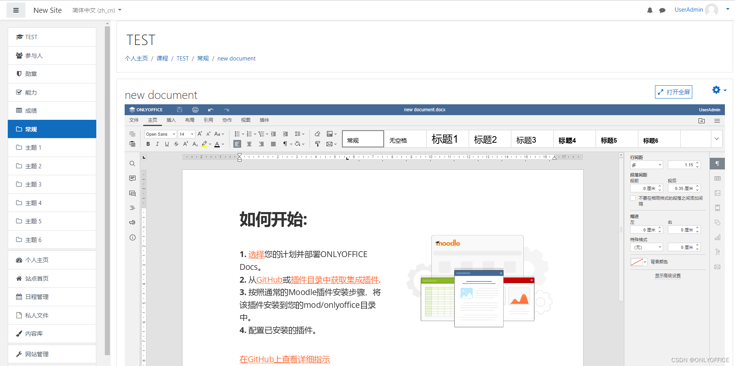Apply the 标题1 style
Image resolution: width=735 pixels, height=366 pixels.
pos(448,139)
